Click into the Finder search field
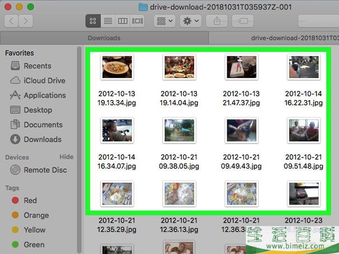The width and height of the screenshot is (339, 254). [x=319, y=21]
